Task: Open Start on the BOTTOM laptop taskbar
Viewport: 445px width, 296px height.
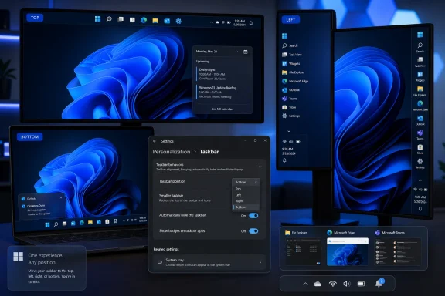Action: point(47,224)
